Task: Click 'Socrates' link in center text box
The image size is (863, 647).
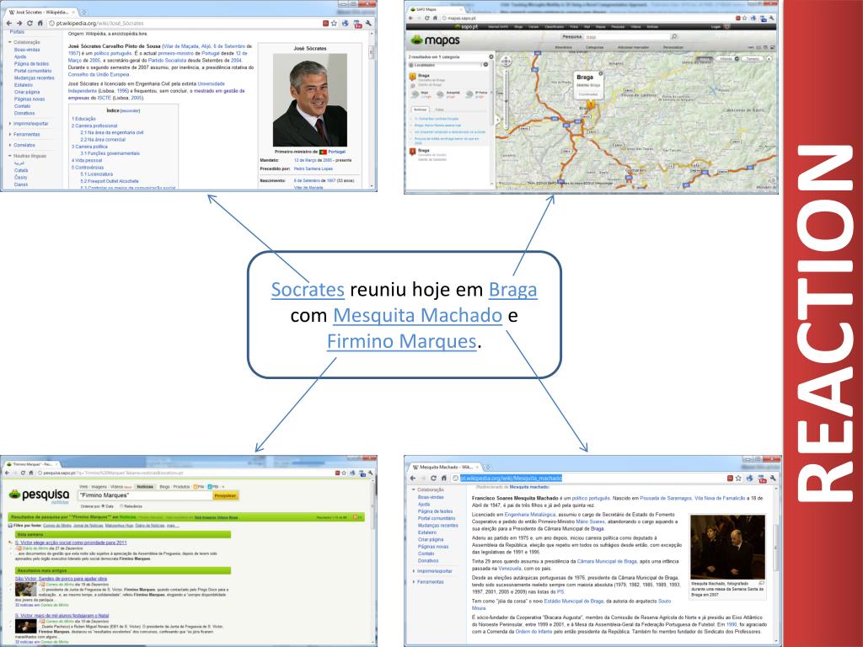Action: tap(308, 290)
